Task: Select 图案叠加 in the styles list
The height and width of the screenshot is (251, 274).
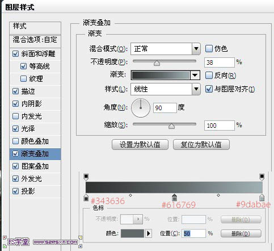Action: coord(35,166)
